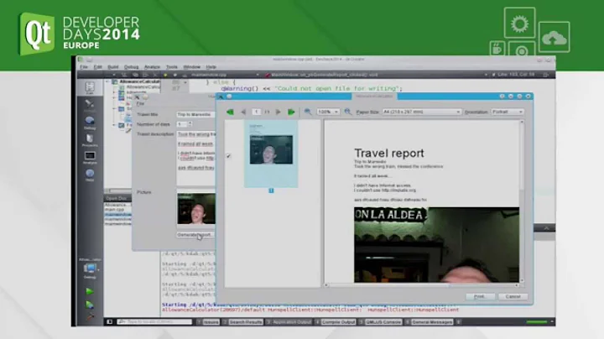
Task: Expand the AllowanceCalculator project tree root
Action: [108, 82]
